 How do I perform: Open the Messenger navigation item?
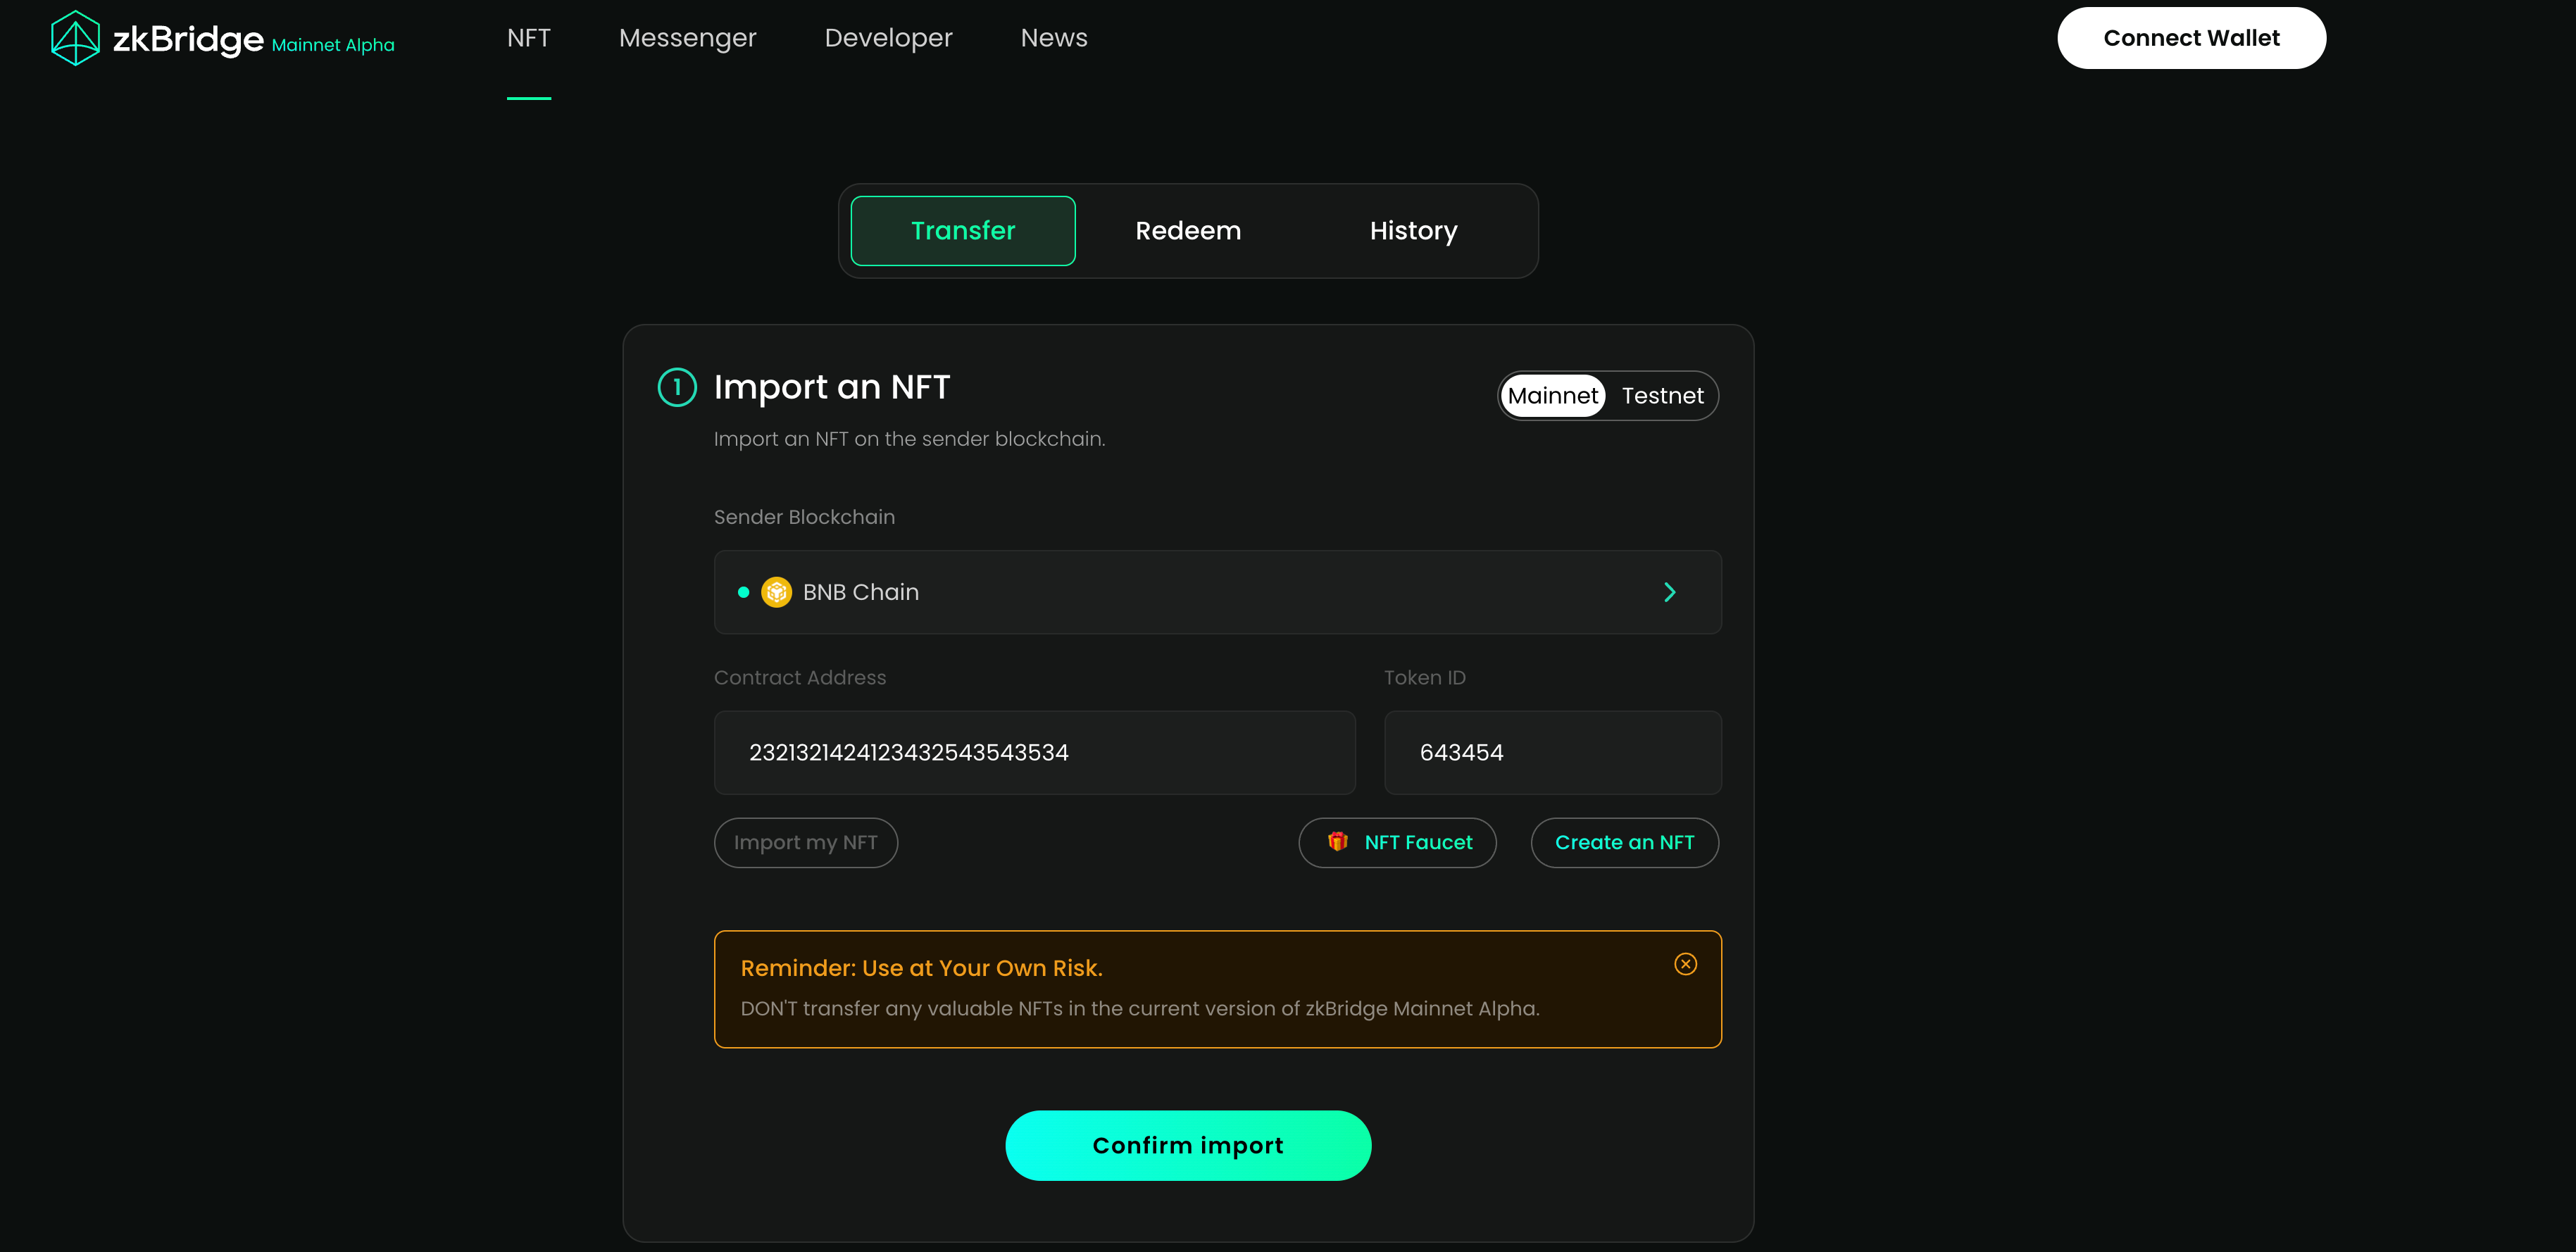click(x=687, y=38)
